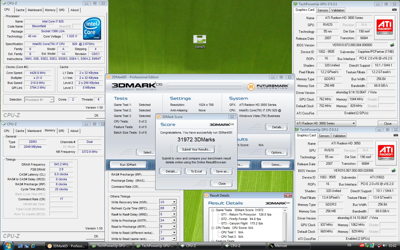400x250 pixels.
Task: Click System Details button in 3DMark05
Action: click(278, 127)
